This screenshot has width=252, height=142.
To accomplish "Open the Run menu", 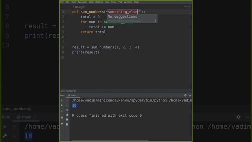I will pos(107,2).
